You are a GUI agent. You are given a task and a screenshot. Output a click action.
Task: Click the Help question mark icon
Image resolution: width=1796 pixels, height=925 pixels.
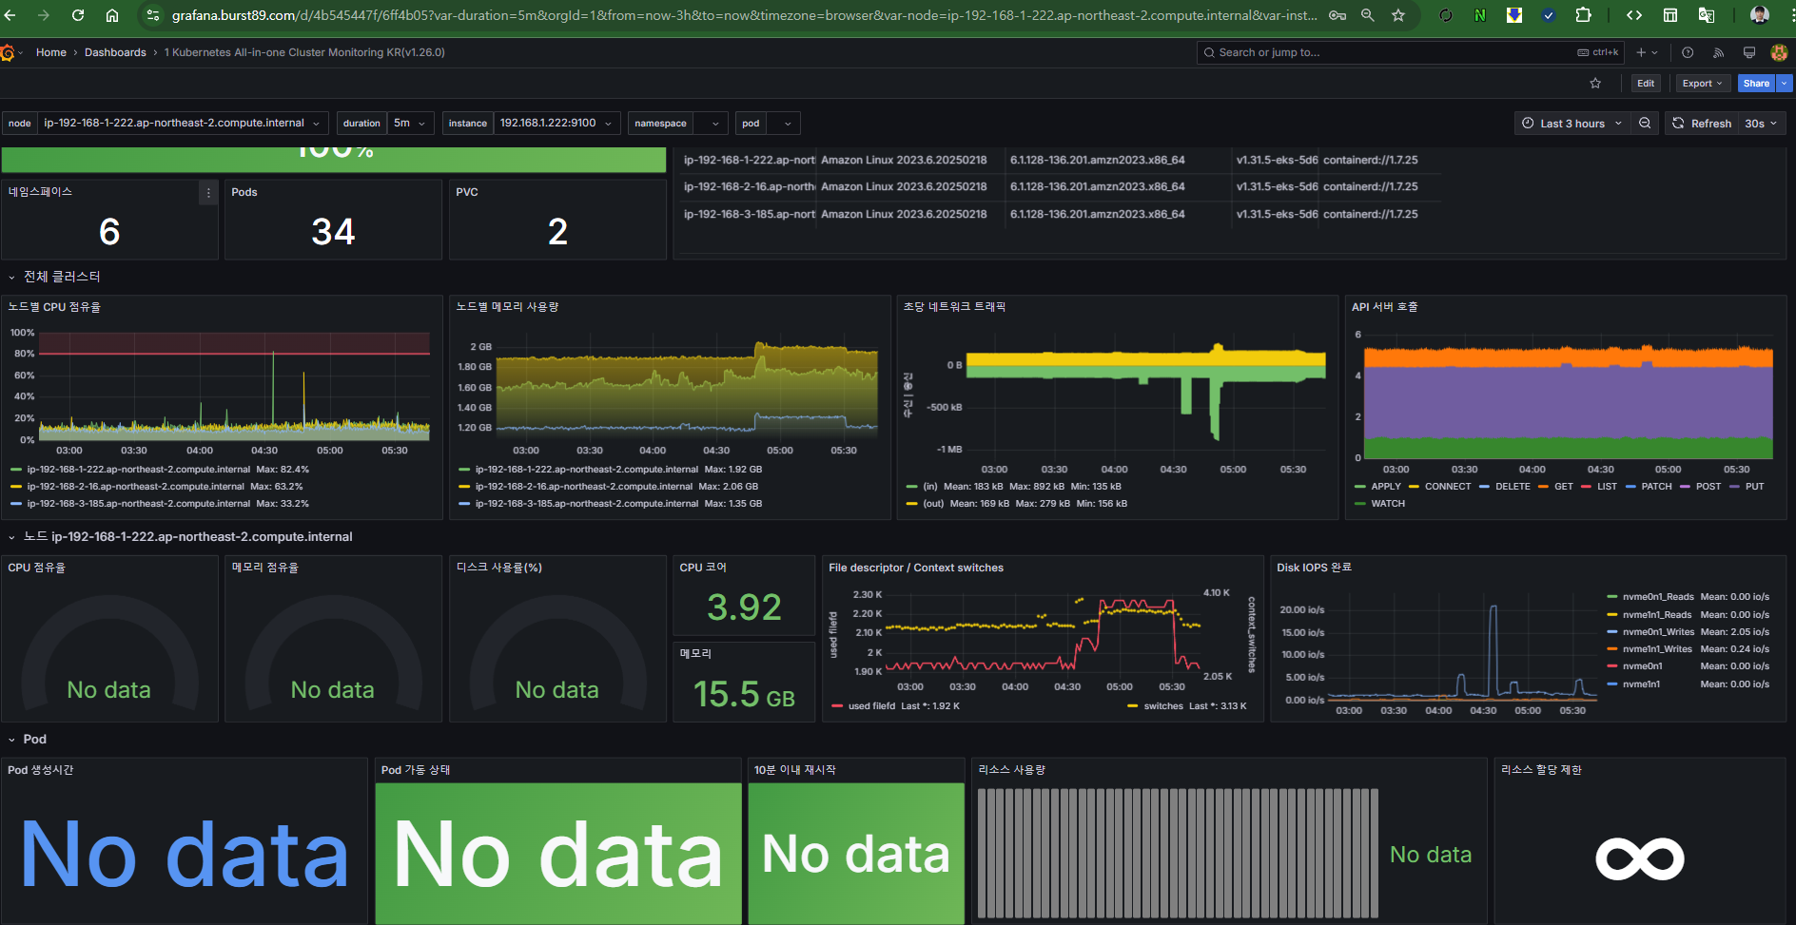point(1688,52)
